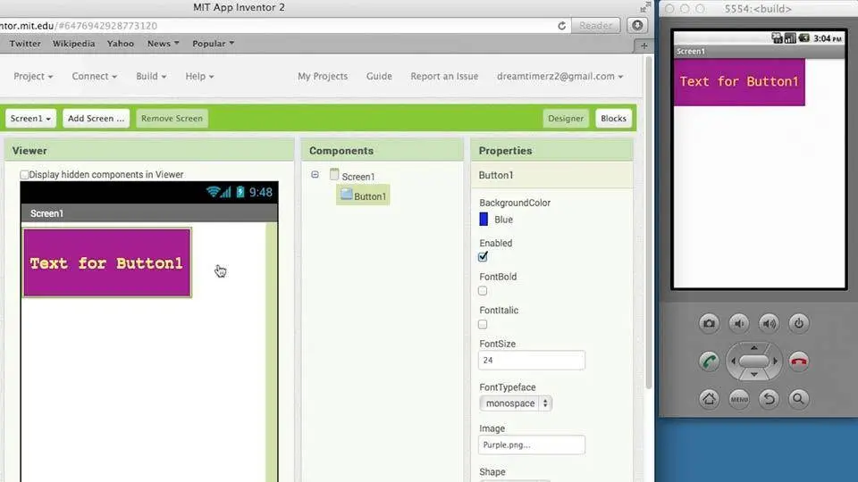Open the FontTypeface monospace dropdown
This screenshot has height=482, width=858.
516,403
